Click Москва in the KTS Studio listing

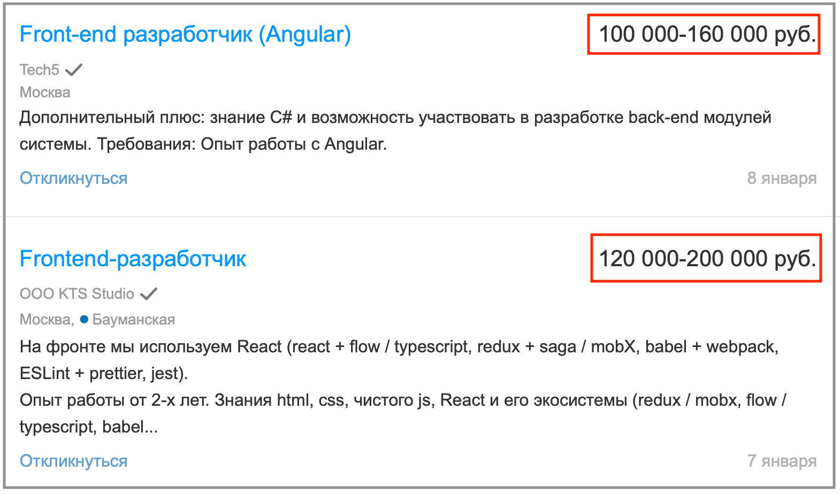coord(46,319)
